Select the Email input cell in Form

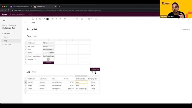click(48, 49)
